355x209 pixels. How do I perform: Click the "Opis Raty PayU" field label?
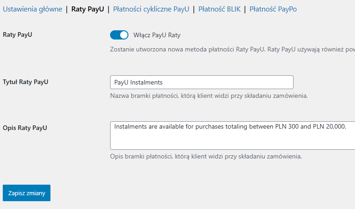click(x=25, y=128)
